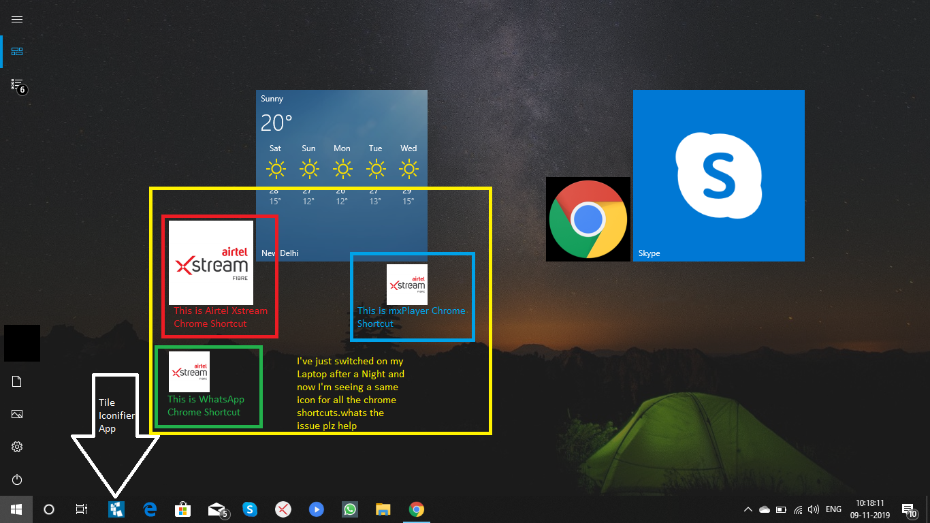This screenshot has height=523, width=930.
Task: Click the Power button in Start sidebar
Action: click(x=16, y=479)
